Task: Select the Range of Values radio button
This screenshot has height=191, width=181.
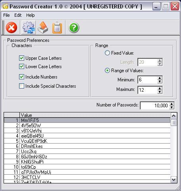Action: click(x=107, y=71)
